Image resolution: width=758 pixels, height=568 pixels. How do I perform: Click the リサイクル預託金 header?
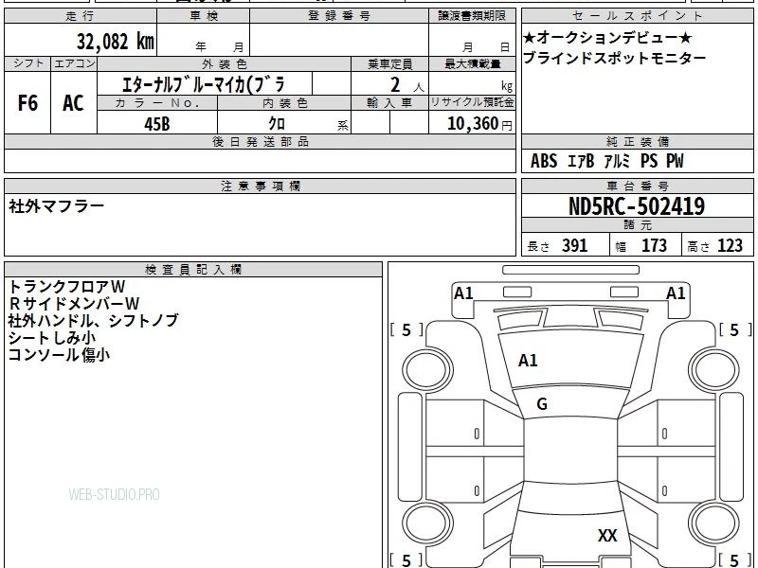pos(472,102)
